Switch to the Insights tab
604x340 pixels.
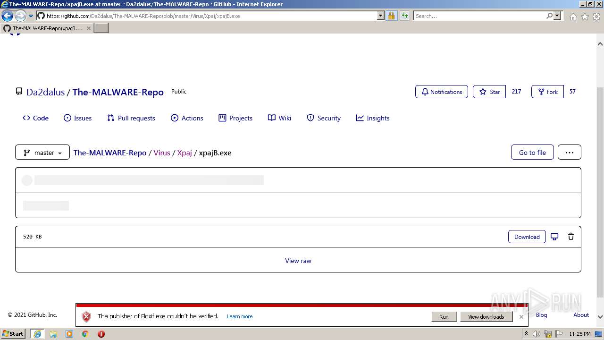coord(373,118)
